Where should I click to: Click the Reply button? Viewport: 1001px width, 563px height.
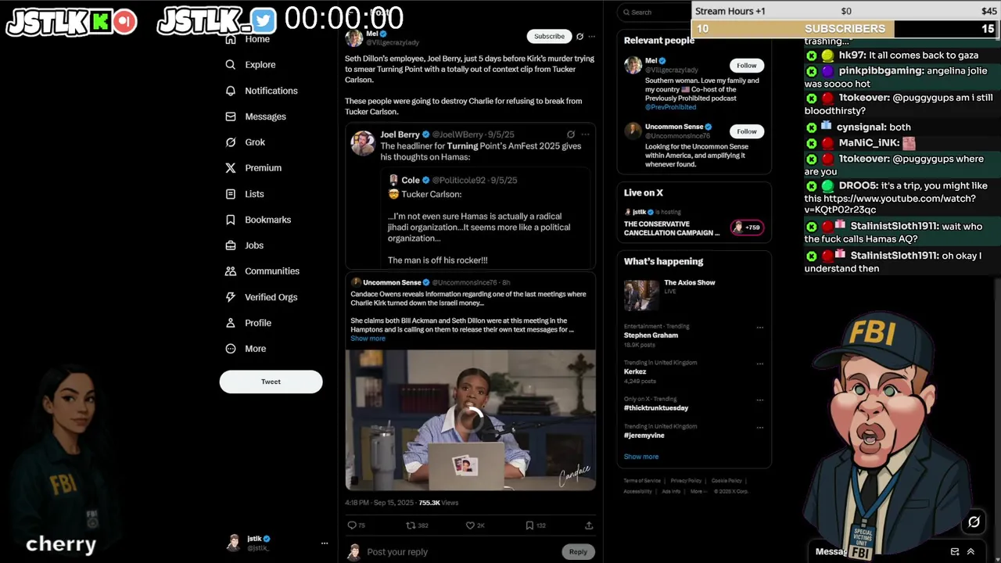pyautogui.click(x=578, y=552)
